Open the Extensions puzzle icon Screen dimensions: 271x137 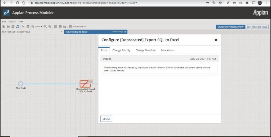(247, 3)
